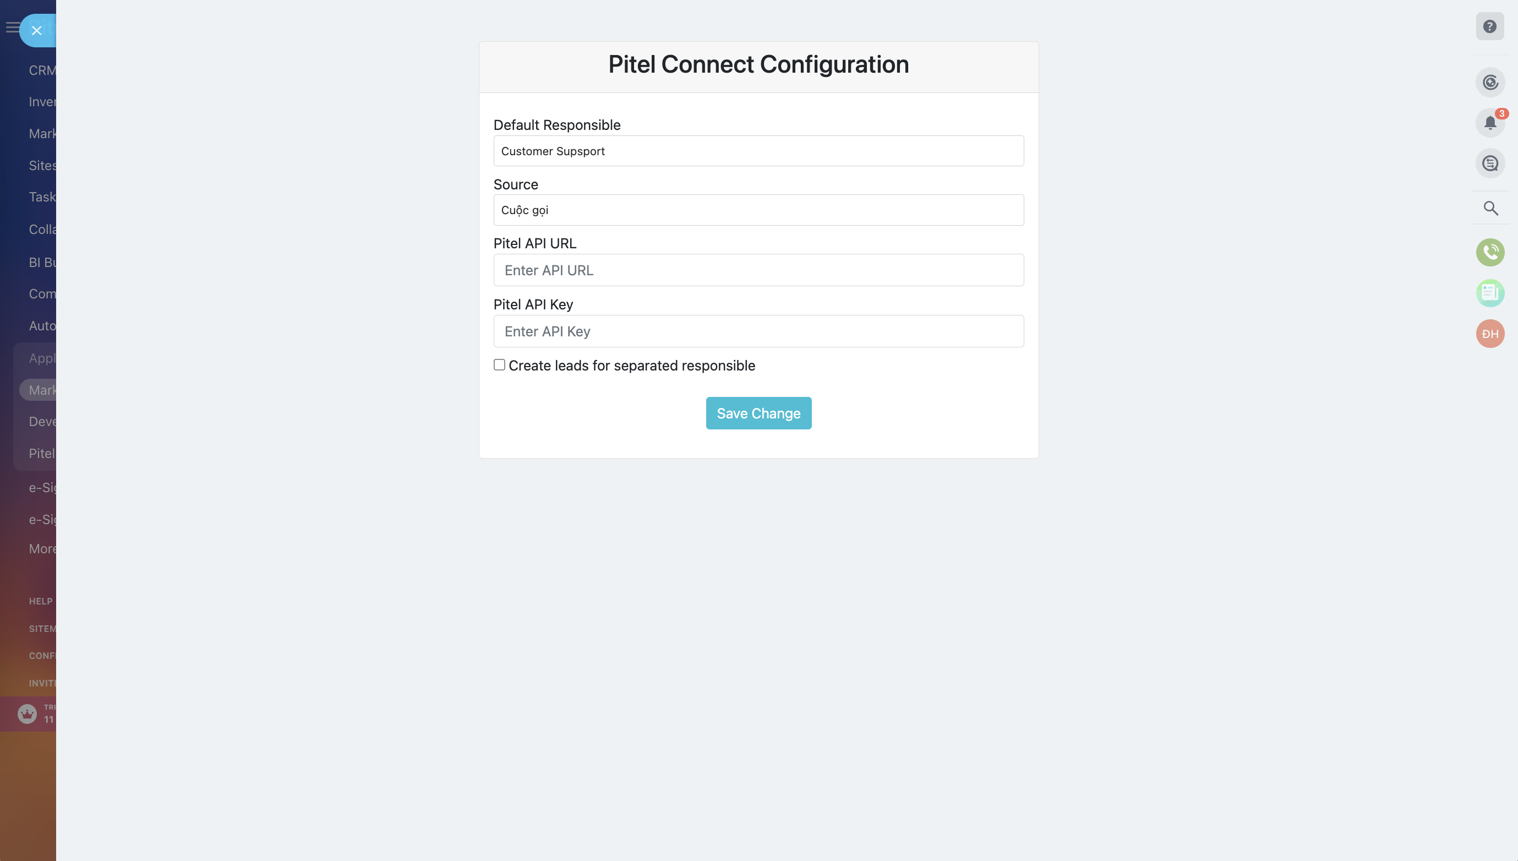Close the Pitel configuration slider panel
The height and width of the screenshot is (861, 1518).
coord(37,31)
